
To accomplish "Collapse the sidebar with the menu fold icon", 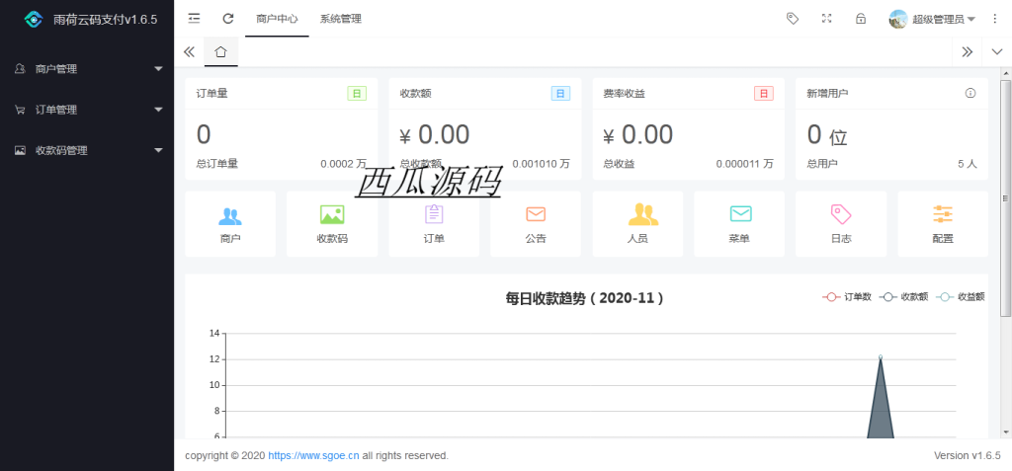I will click(195, 19).
